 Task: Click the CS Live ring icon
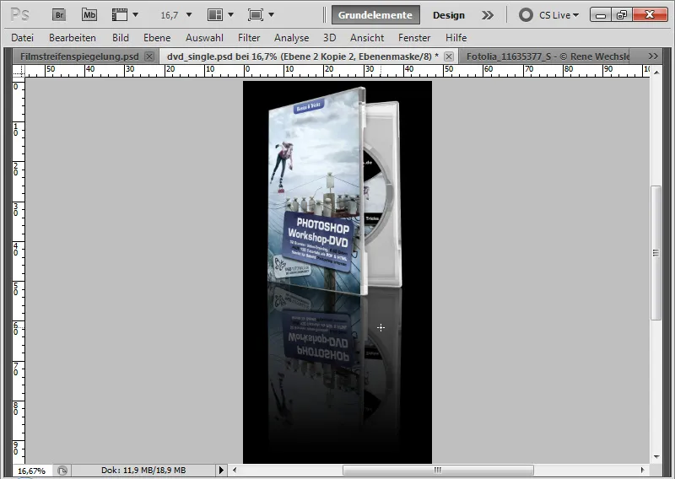tap(526, 15)
